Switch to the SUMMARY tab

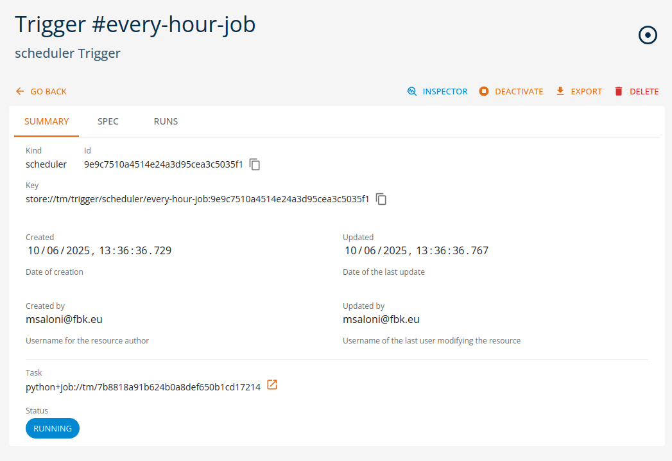(46, 121)
